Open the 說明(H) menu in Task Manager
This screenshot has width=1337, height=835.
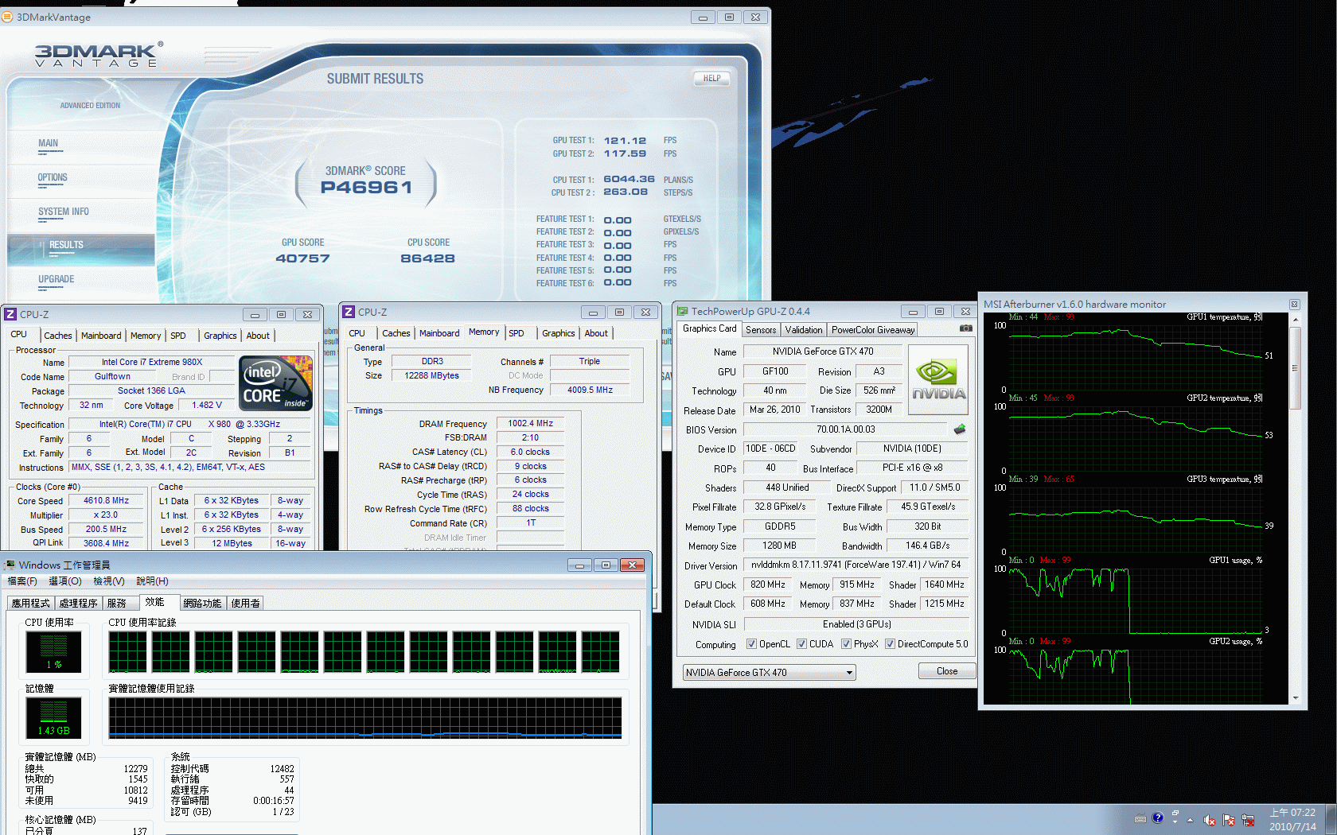tap(152, 581)
